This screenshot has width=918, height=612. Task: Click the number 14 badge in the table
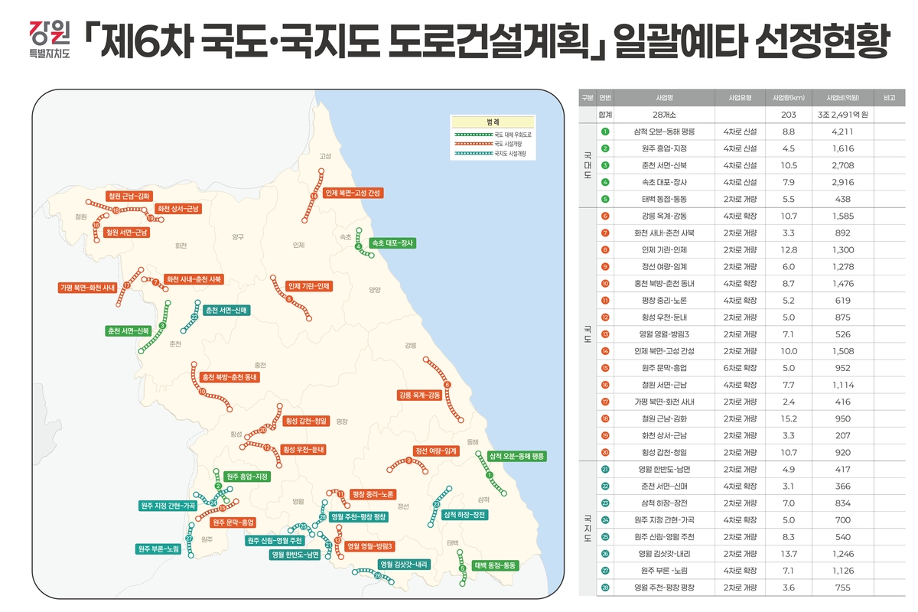[605, 351]
